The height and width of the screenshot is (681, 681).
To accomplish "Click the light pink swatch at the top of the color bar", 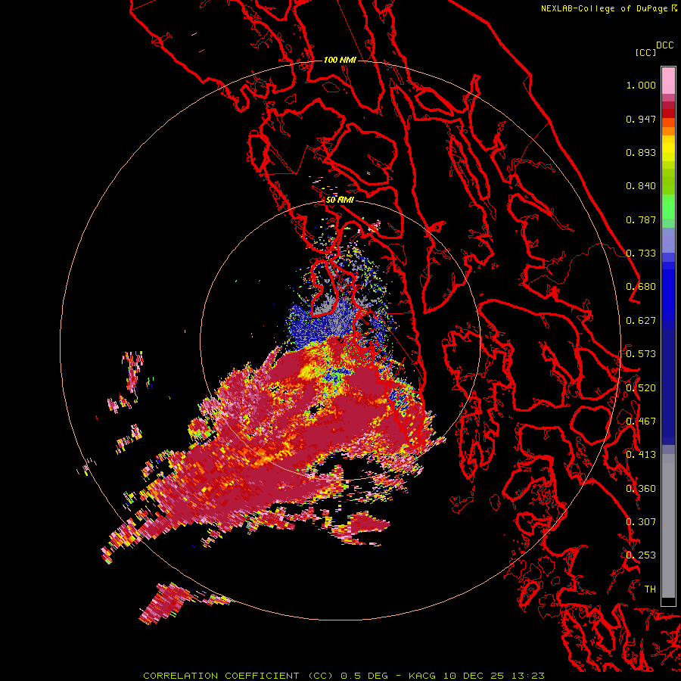I will click(668, 80).
